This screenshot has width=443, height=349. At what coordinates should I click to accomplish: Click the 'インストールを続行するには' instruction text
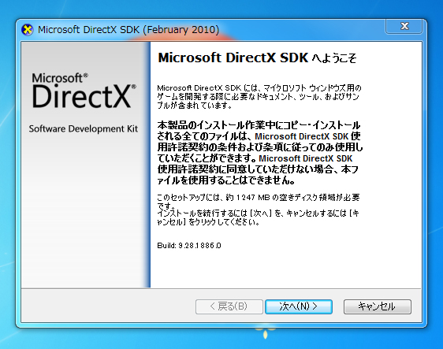point(258,217)
